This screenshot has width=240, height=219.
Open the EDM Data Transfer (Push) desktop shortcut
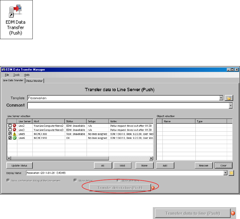[x=16, y=20]
